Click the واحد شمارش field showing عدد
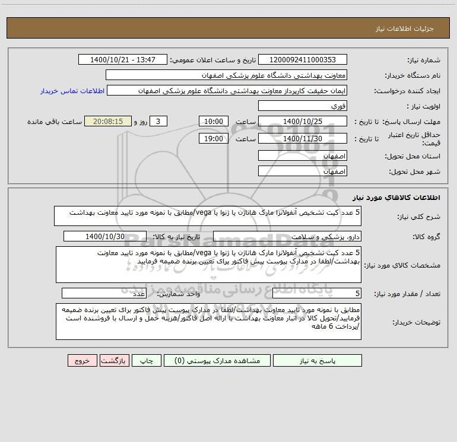Image resolution: width=457 pixels, height=442 pixels. (104, 294)
